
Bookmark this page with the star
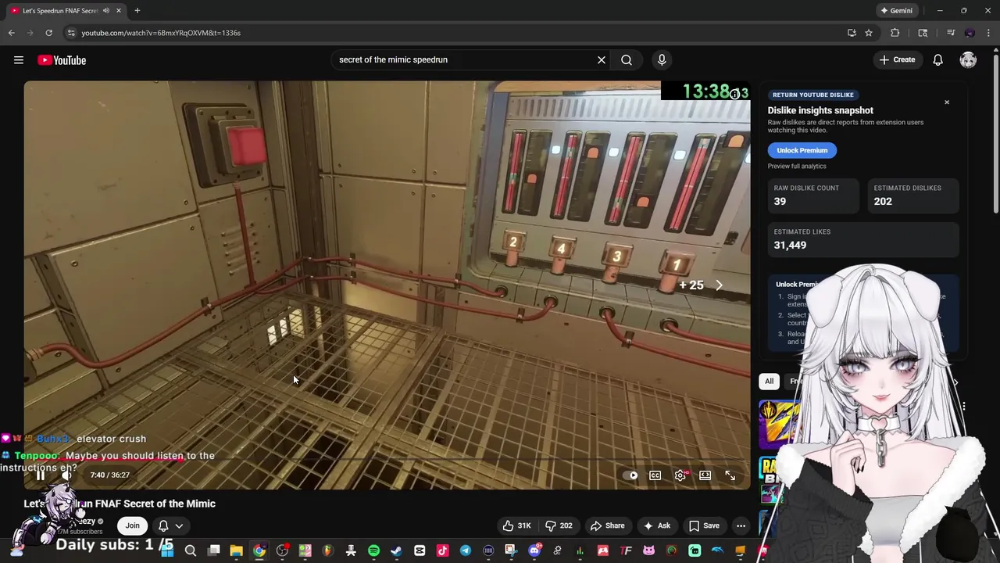pyautogui.click(x=869, y=33)
